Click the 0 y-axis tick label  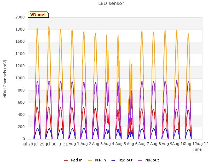24,139
